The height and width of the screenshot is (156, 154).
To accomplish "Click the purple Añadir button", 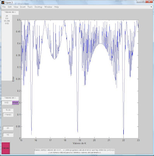I will click(15, 103).
